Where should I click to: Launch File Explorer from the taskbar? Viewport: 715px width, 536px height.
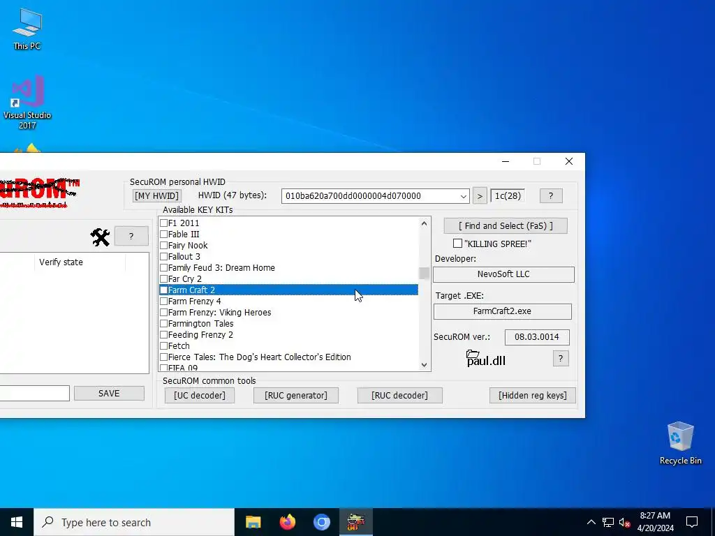[x=253, y=522]
